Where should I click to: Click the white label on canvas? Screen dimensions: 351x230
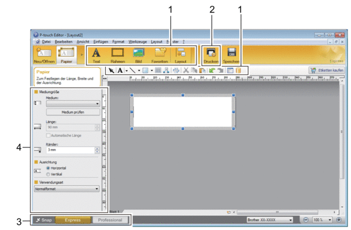pyautogui.click(x=183, y=112)
